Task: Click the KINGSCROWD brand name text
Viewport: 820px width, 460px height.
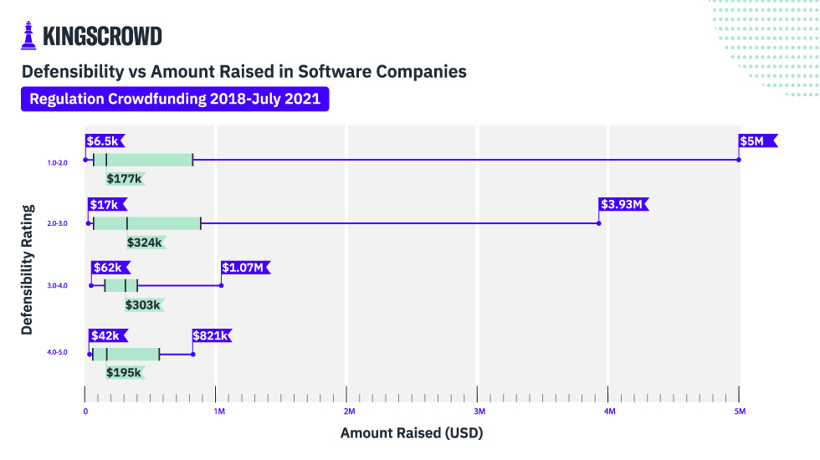Action: point(102,37)
